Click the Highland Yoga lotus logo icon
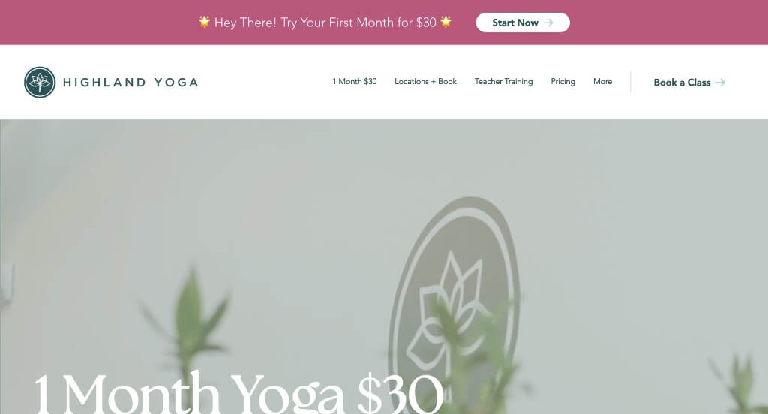 40,82
